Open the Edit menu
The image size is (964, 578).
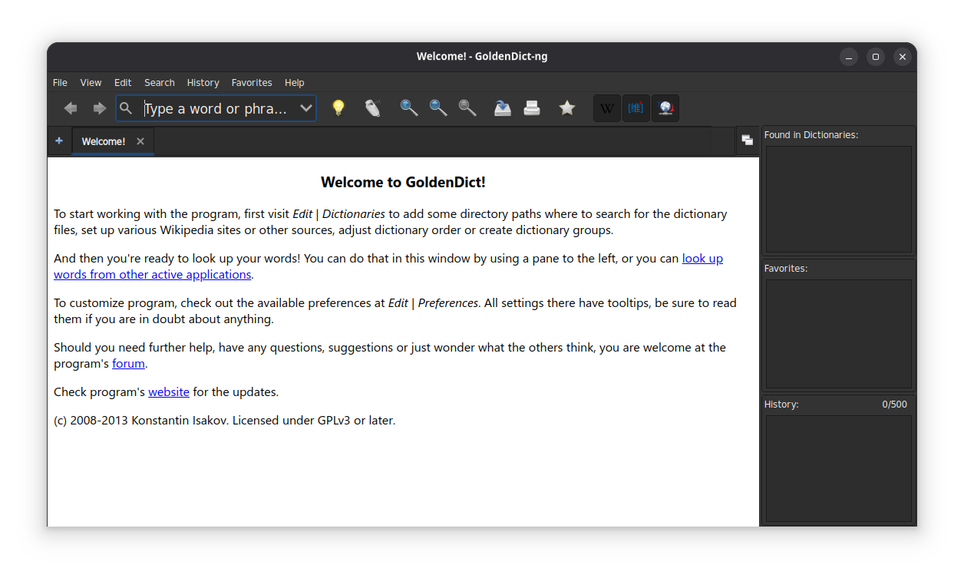pyautogui.click(x=123, y=82)
